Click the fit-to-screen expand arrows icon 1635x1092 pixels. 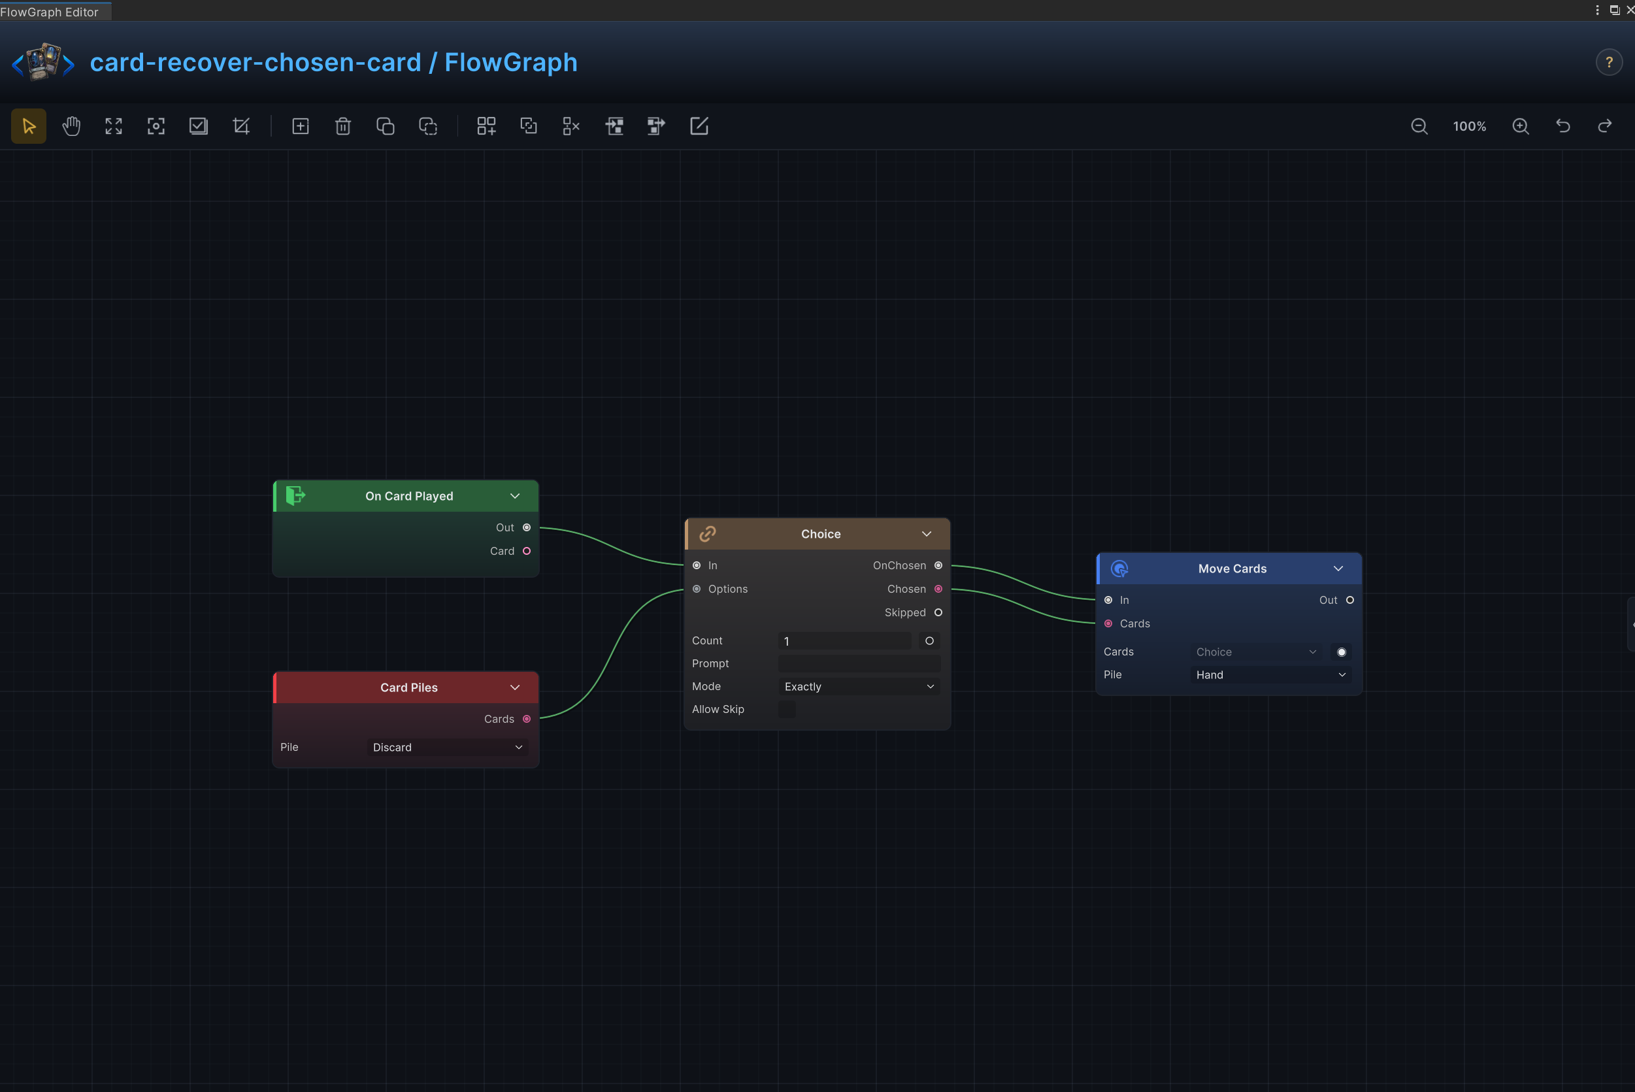[114, 126]
